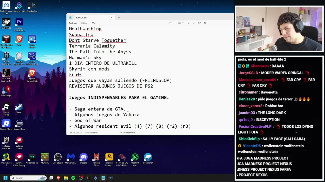325x182 pixels.
Task: Click the 467 caracteres status entry
Action: click(x=91, y=132)
